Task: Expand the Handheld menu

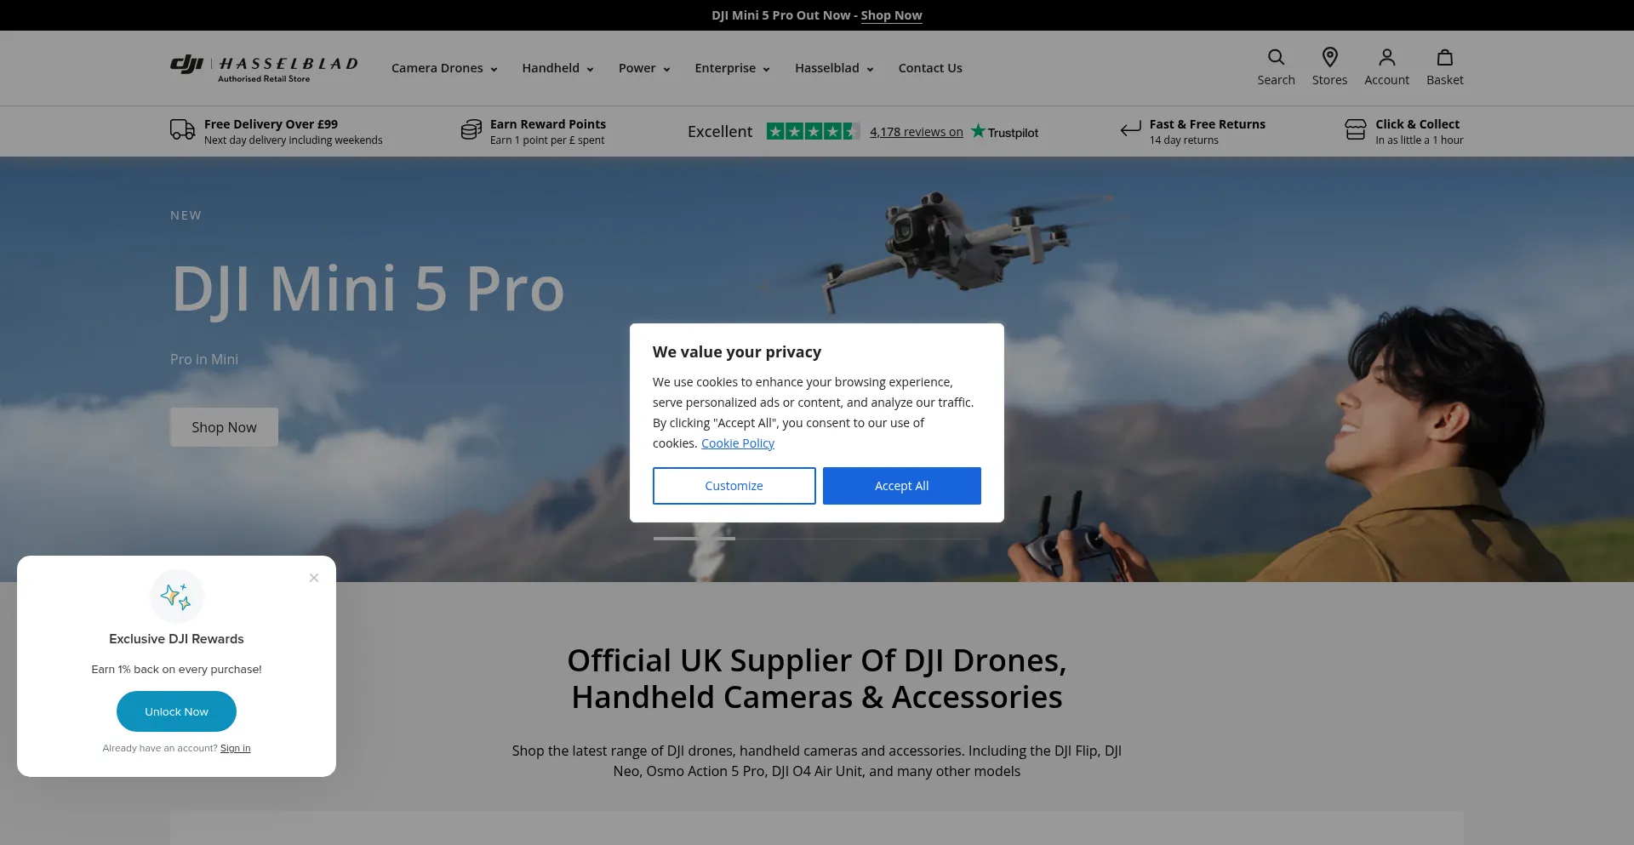Action: (557, 68)
